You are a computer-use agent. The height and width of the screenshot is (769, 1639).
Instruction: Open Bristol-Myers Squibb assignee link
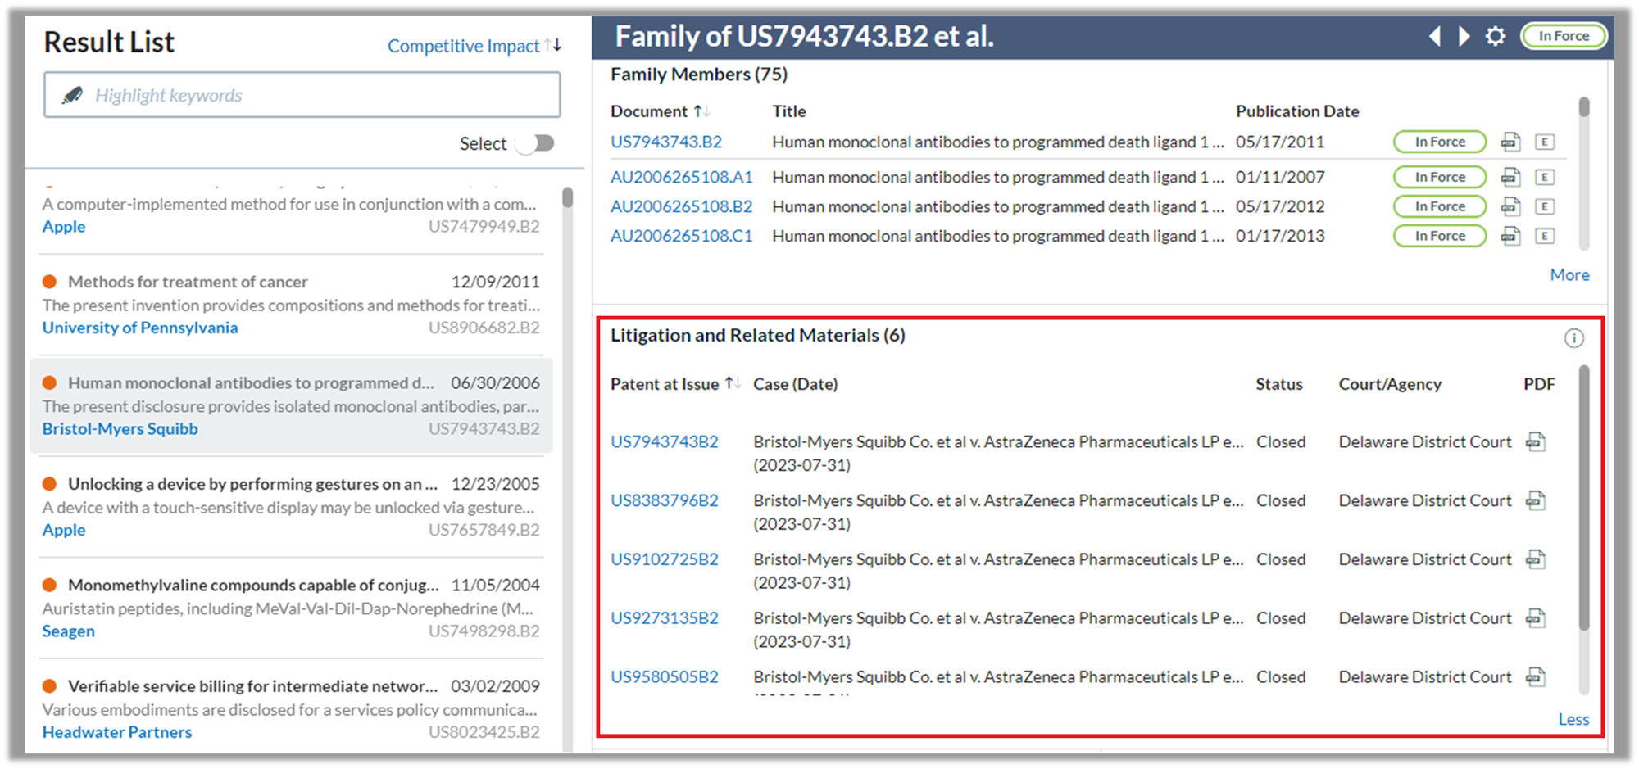click(120, 429)
